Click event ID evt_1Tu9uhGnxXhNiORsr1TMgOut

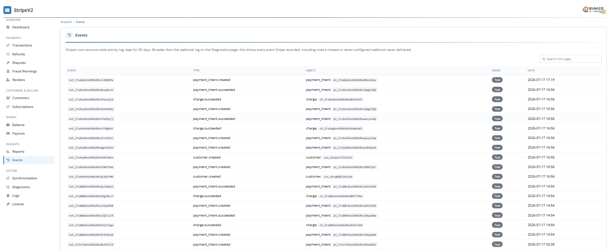coord(91,128)
